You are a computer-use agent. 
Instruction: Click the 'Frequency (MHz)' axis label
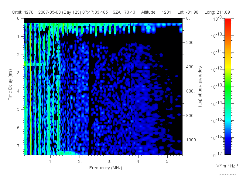(105, 168)
